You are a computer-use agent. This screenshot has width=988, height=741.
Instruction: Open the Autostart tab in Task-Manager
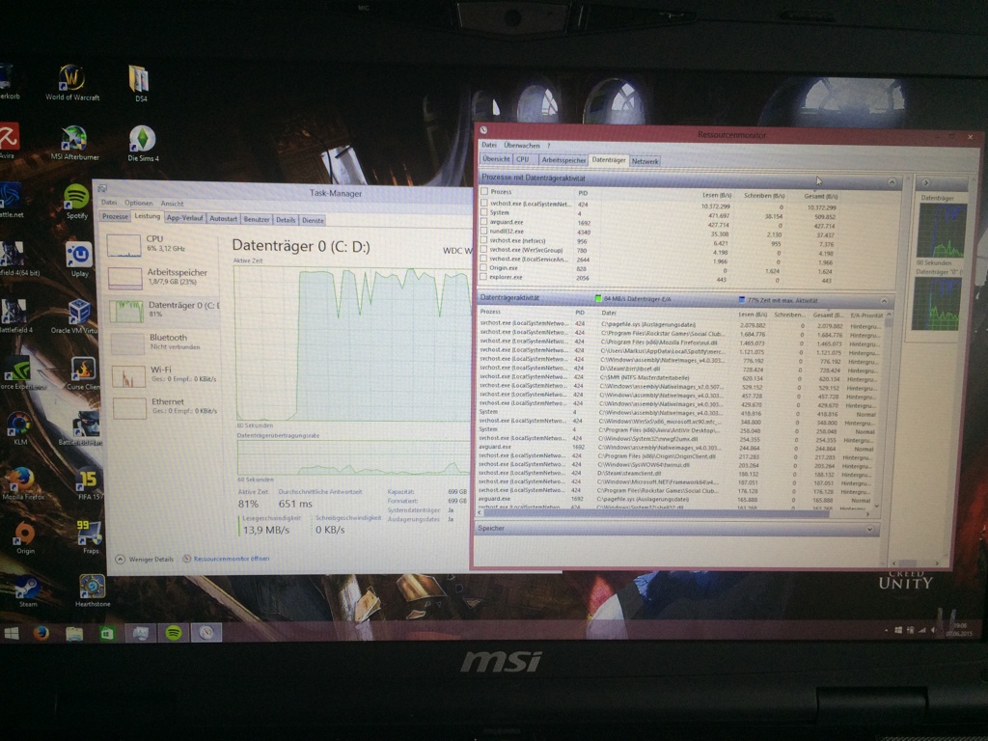click(223, 219)
